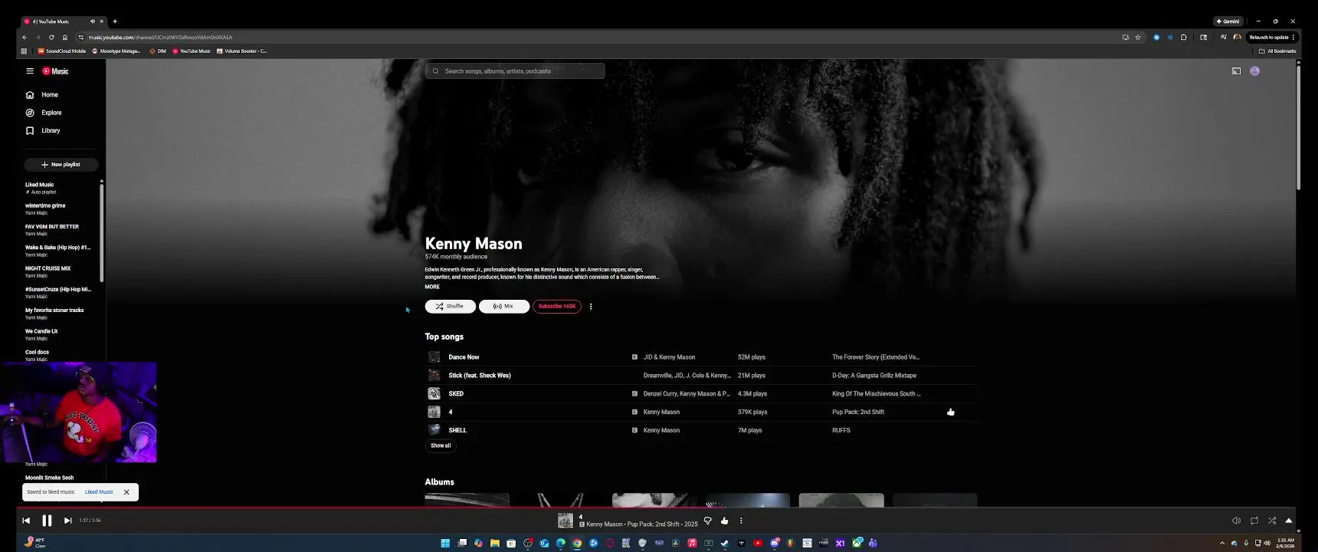Click the address bar URL
This screenshot has width=1318, height=552.
(160, 38)
